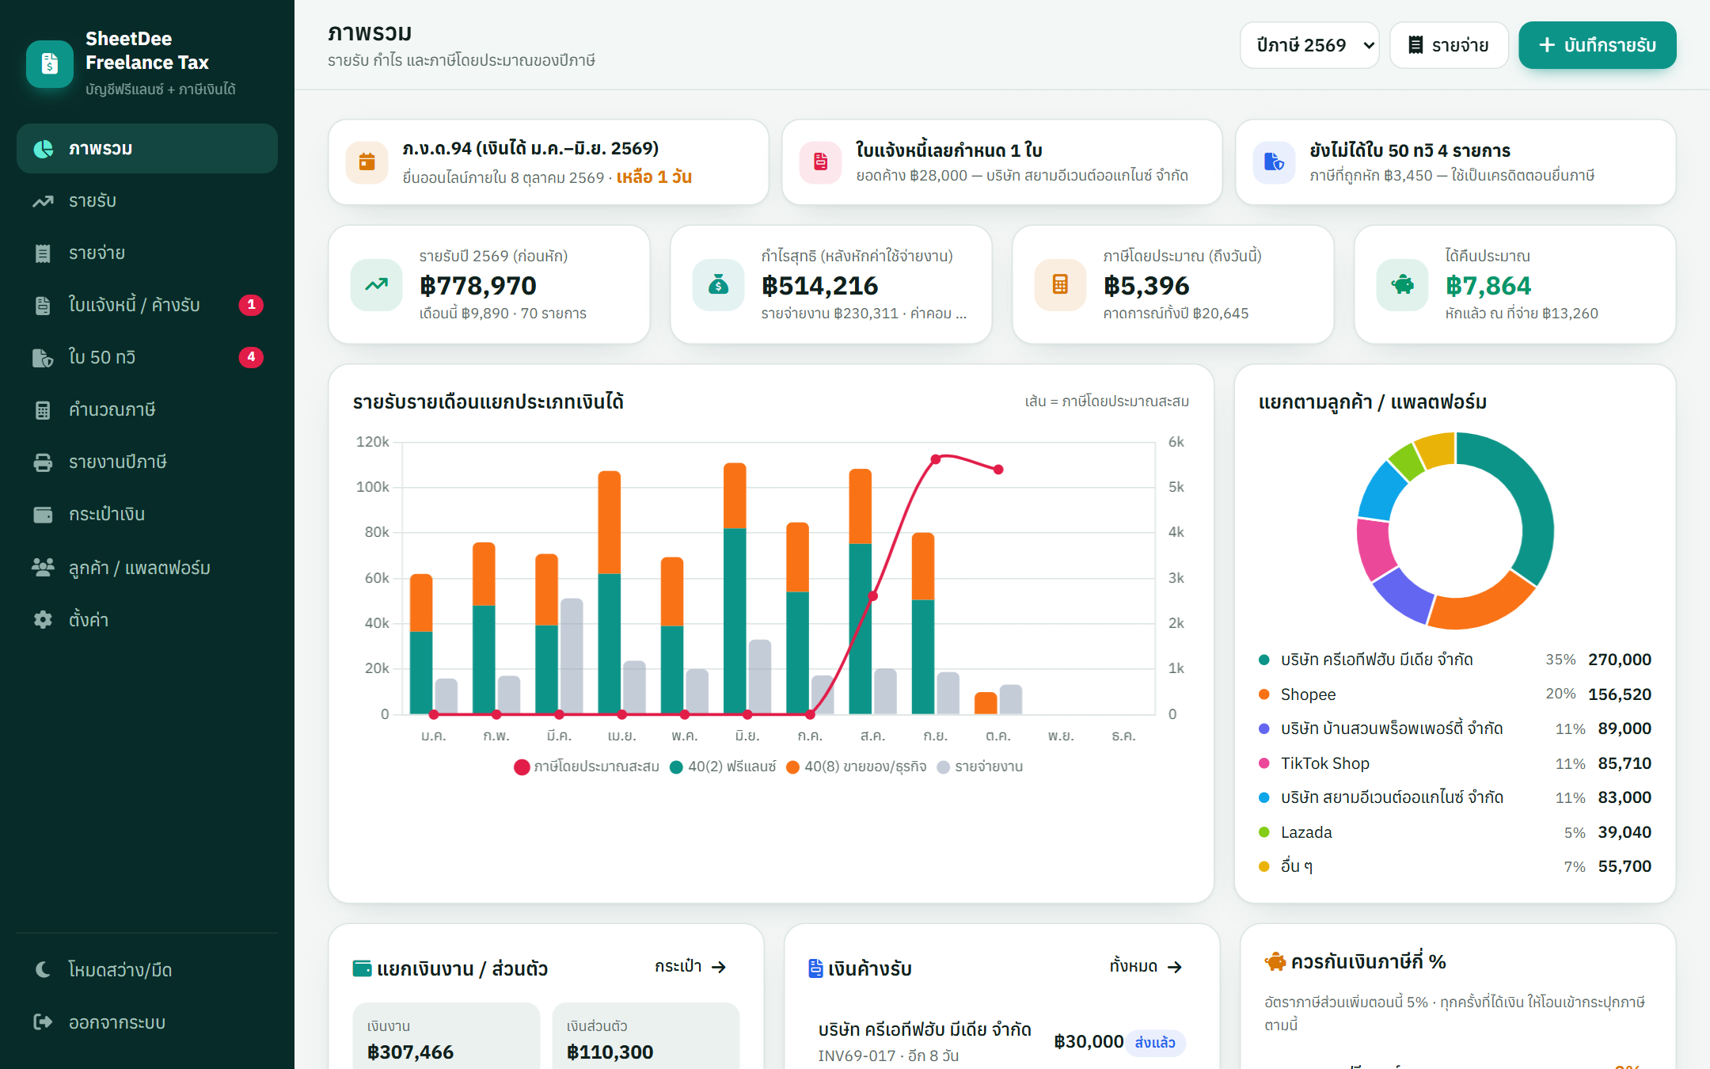
Task: Toggle รายจ่ายงาน legend series
Action: tap(979, 767)
